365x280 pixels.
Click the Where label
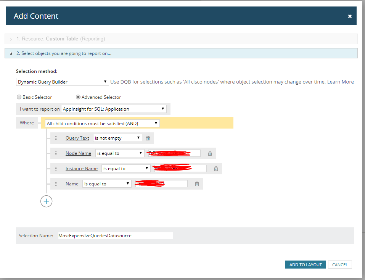(x=27, y=123)
